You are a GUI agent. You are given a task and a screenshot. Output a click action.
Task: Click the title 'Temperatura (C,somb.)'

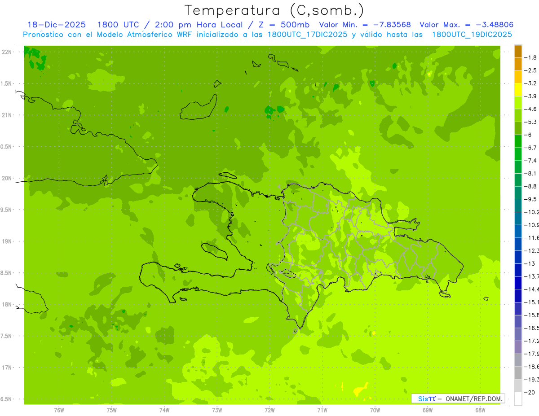pyautogui.click(x=274, y=11)
